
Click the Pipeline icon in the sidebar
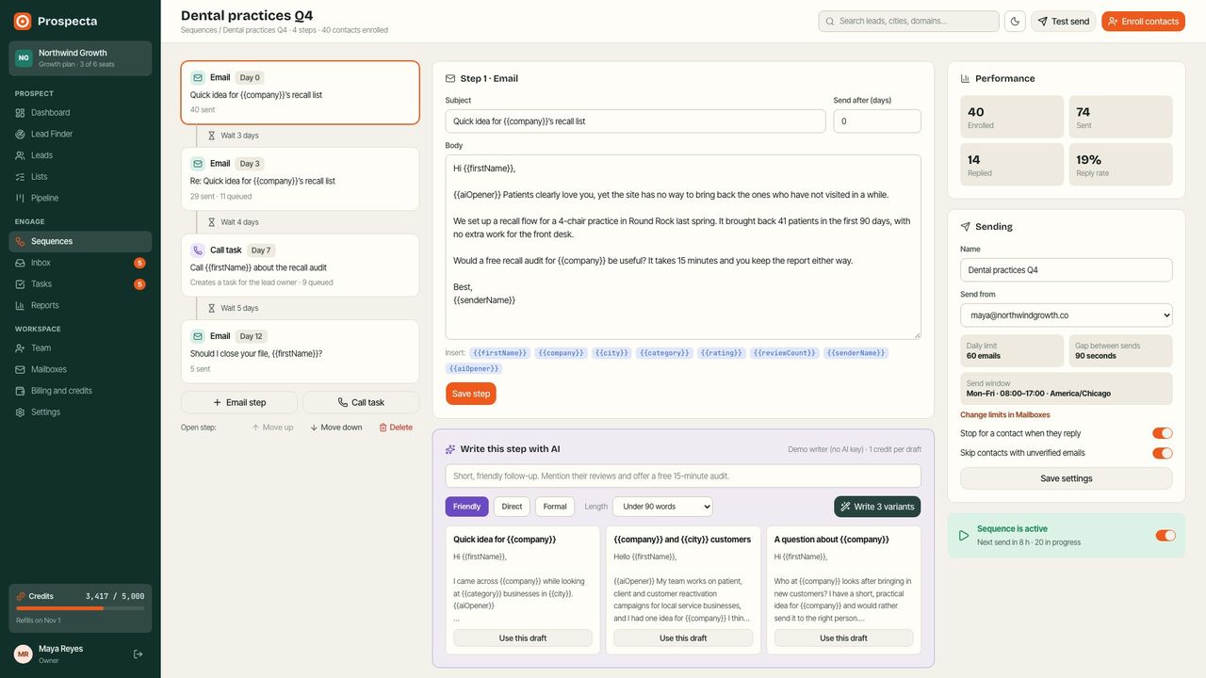(21, 199)
